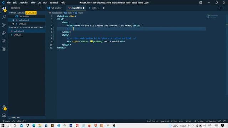Open the Selection menu
228x128 pixels.
(24, 2)
